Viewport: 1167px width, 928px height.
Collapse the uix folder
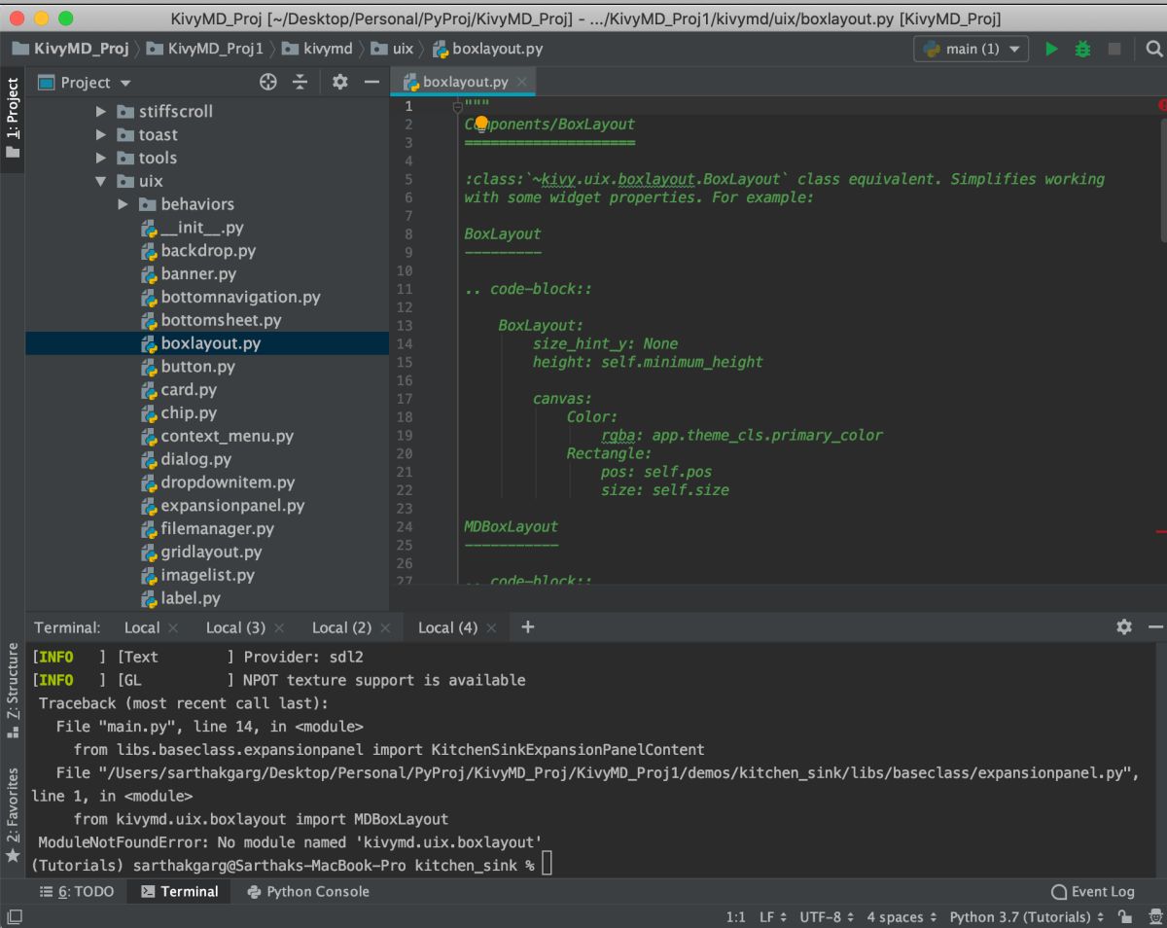tap(101, 181)
